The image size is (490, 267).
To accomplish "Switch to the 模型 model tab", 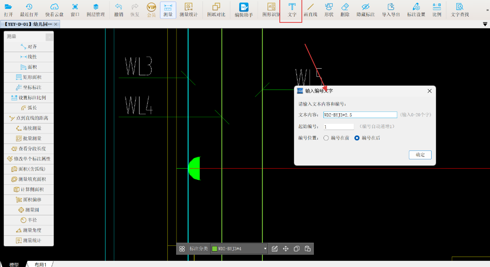I will [x=14, y=264].
